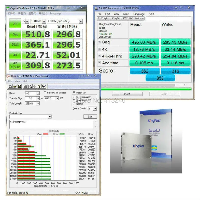200x200 pixels.
Task: Uncheck the 4K test checkbox in AS SSD
Action: coord(99,49)
